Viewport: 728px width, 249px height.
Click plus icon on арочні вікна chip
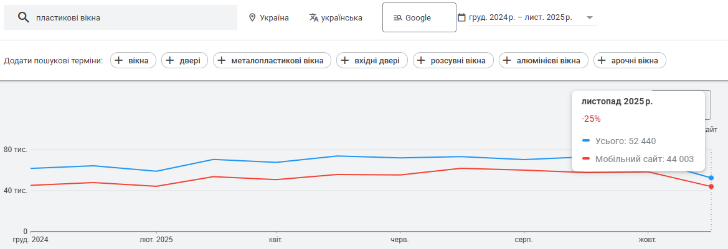coord(602,60)
